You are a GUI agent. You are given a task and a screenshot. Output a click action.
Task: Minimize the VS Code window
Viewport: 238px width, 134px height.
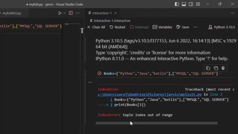[x=208, y=4]
